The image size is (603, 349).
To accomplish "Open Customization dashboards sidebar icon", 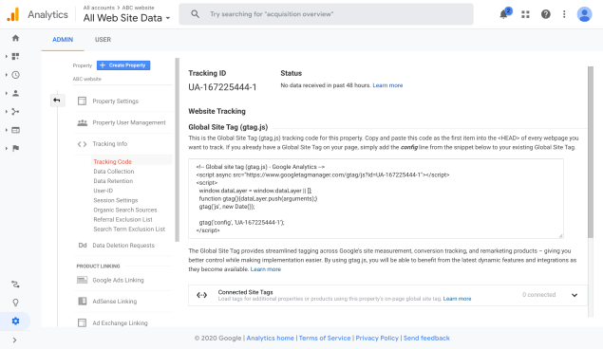I will [x=15, y=57].
